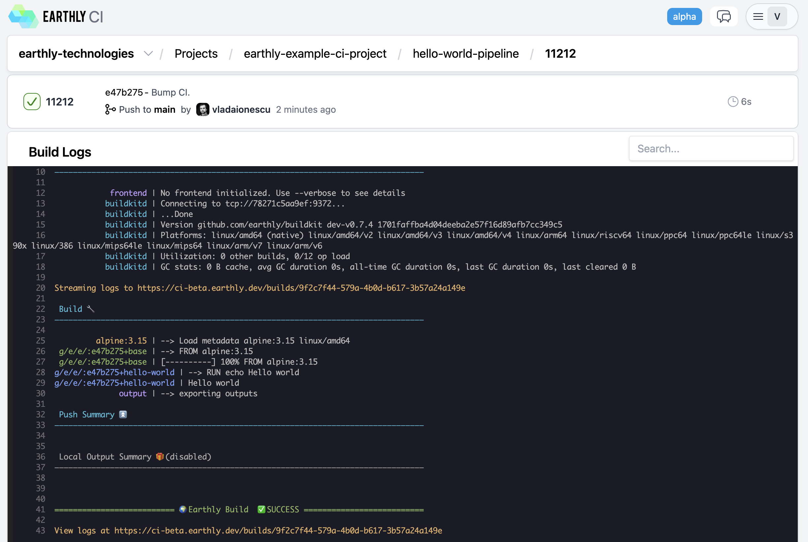Open vladaionescu username link
The image size is (808, 542).
pyautogui.click(x=241, y=109)
